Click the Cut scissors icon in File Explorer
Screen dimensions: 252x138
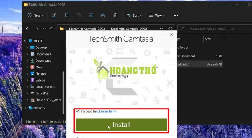[54, 15]
